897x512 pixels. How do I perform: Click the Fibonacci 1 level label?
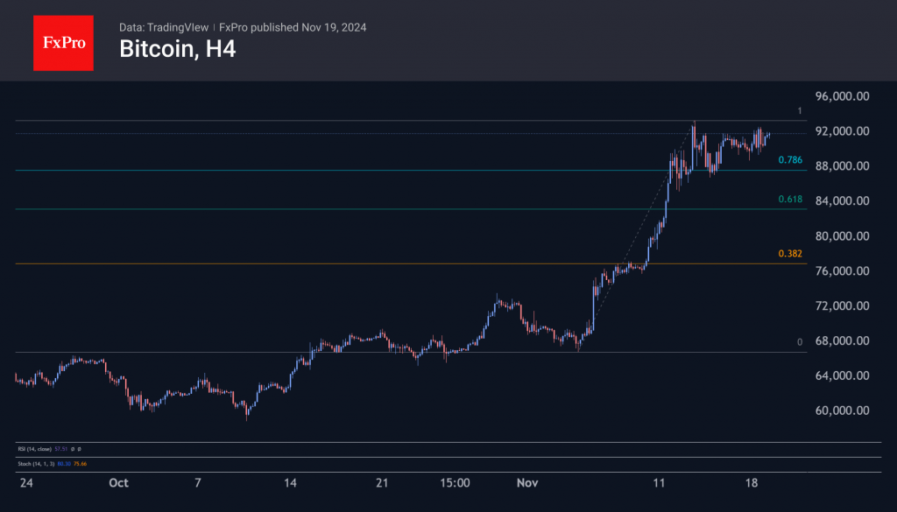(799, 111)
